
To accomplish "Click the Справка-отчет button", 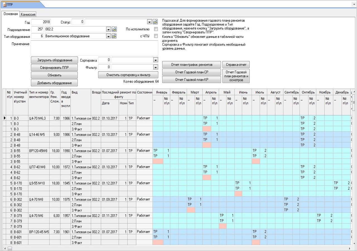I will [x=236, y=65].
